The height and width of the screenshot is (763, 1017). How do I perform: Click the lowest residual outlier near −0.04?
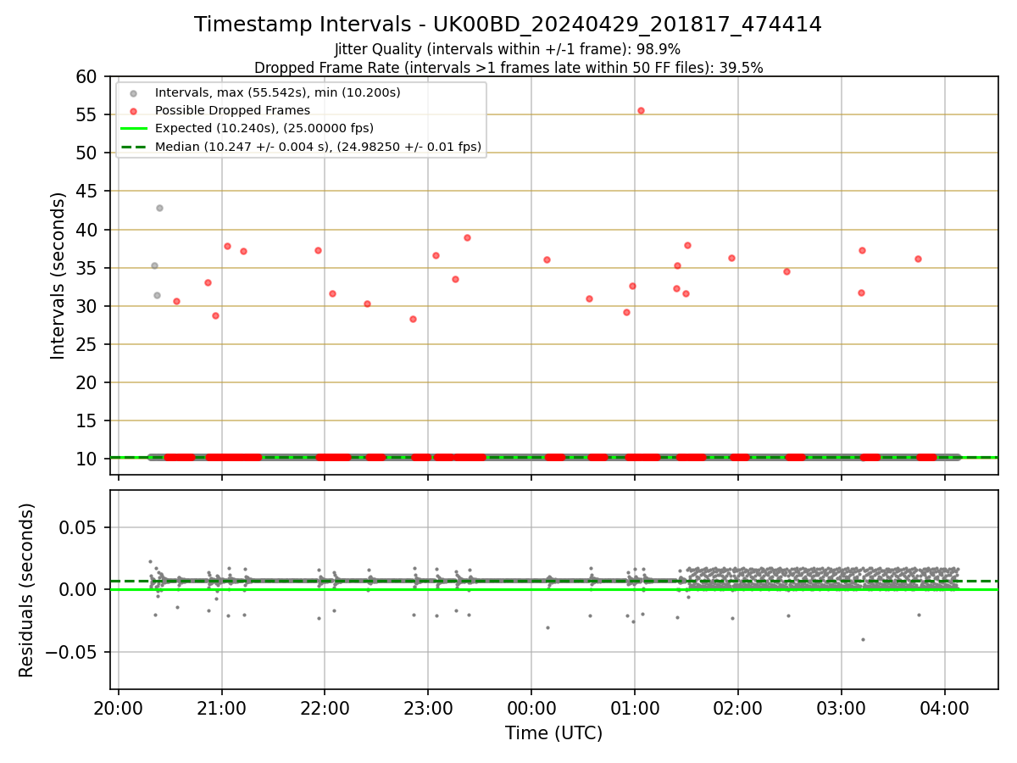point(863,639)
